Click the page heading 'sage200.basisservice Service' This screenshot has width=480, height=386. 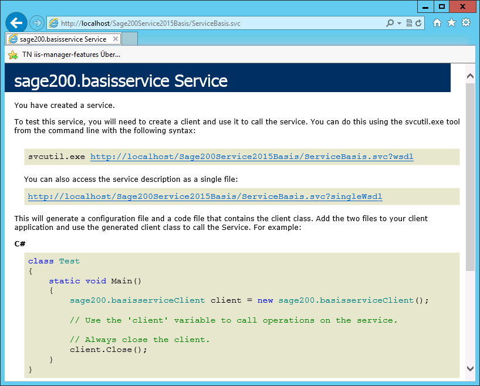121,81
